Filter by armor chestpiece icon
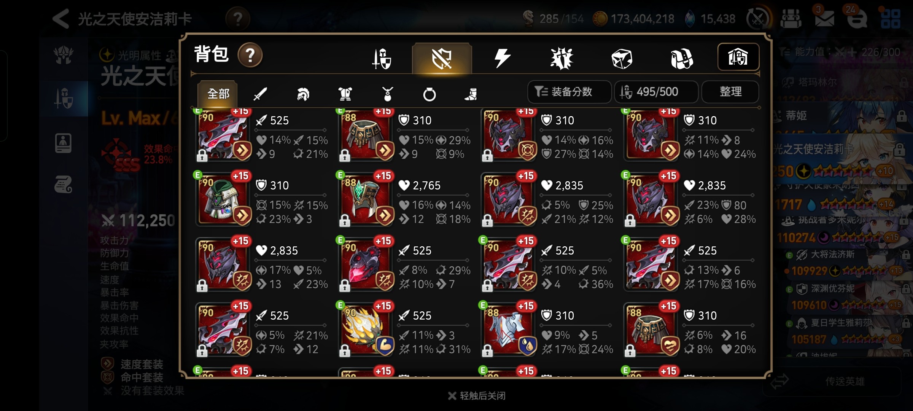Screen dimensions: 913x411 [x=345, y=94]
